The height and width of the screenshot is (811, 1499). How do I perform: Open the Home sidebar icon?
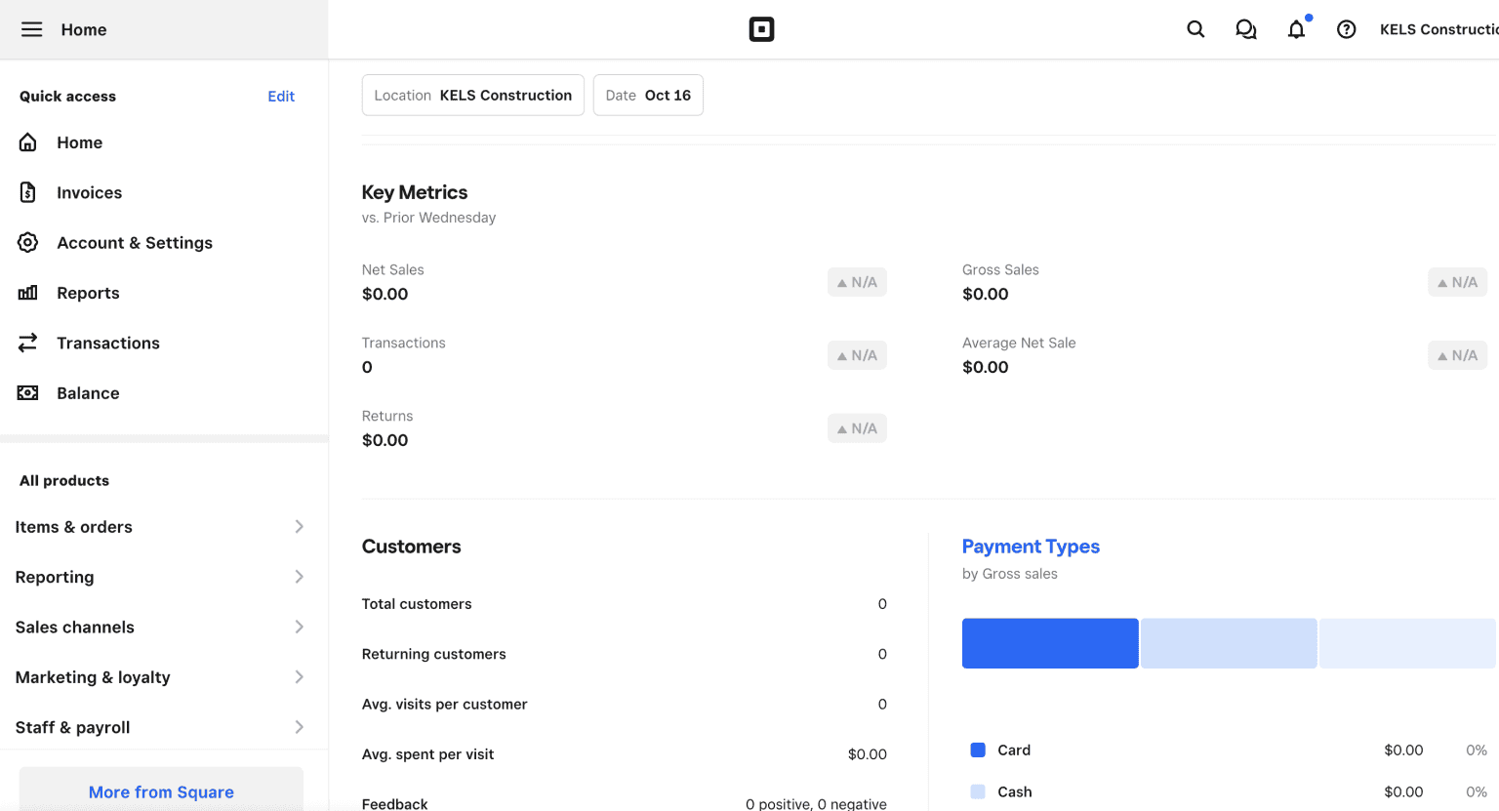(x=27, y=142)
